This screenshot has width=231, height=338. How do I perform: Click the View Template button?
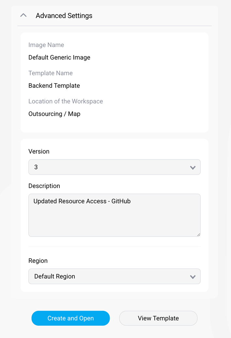[158, 318]
